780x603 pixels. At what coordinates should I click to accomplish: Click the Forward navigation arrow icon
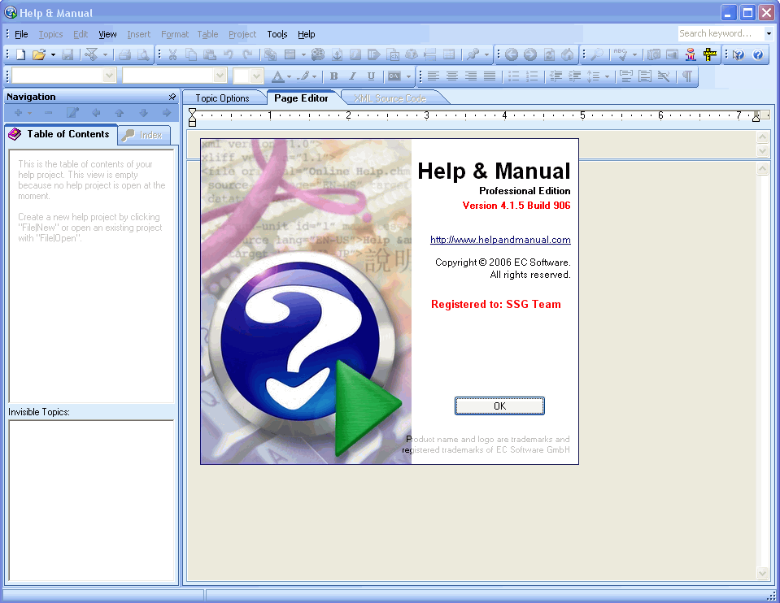(x=530, y=54)
